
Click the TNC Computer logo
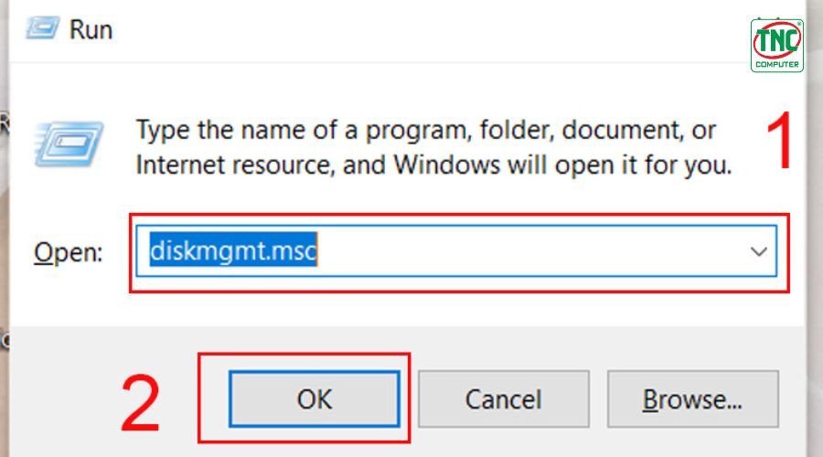tap(776, 42)
